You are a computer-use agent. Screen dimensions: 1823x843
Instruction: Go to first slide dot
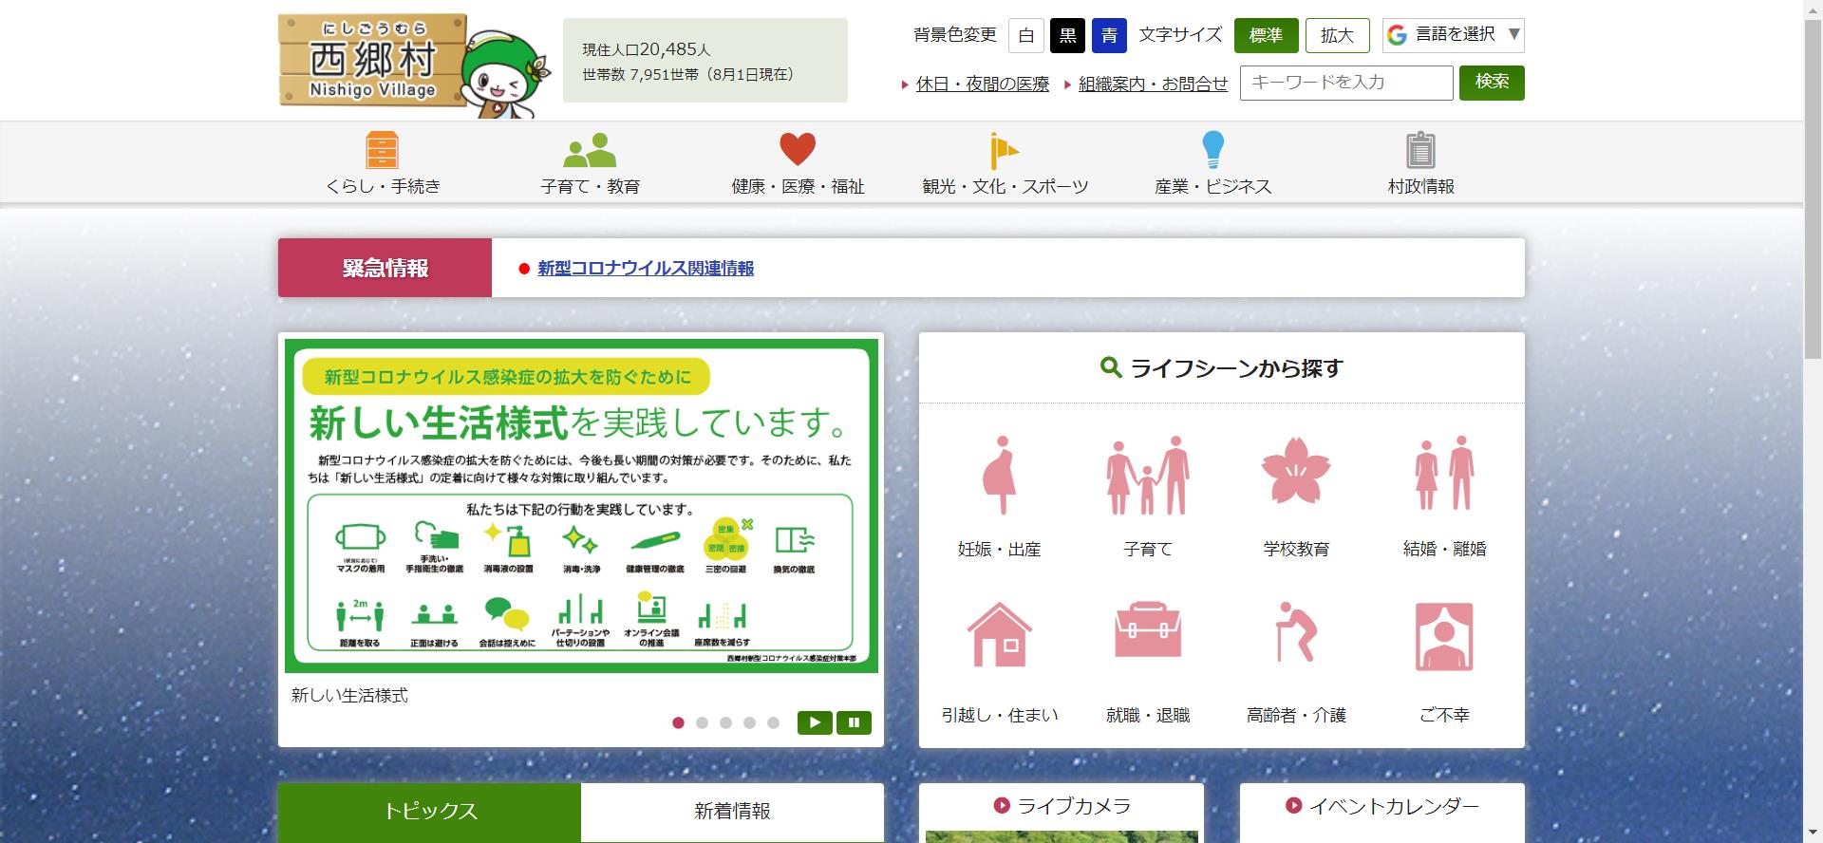coord(678,722)
